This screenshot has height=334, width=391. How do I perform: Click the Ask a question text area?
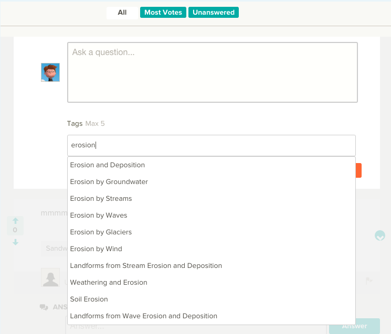pyautogui.click(x=212, y=72)
